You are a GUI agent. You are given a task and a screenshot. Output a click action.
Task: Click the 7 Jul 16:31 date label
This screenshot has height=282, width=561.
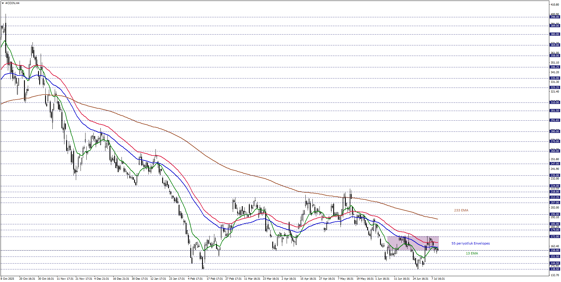point(438,278)
